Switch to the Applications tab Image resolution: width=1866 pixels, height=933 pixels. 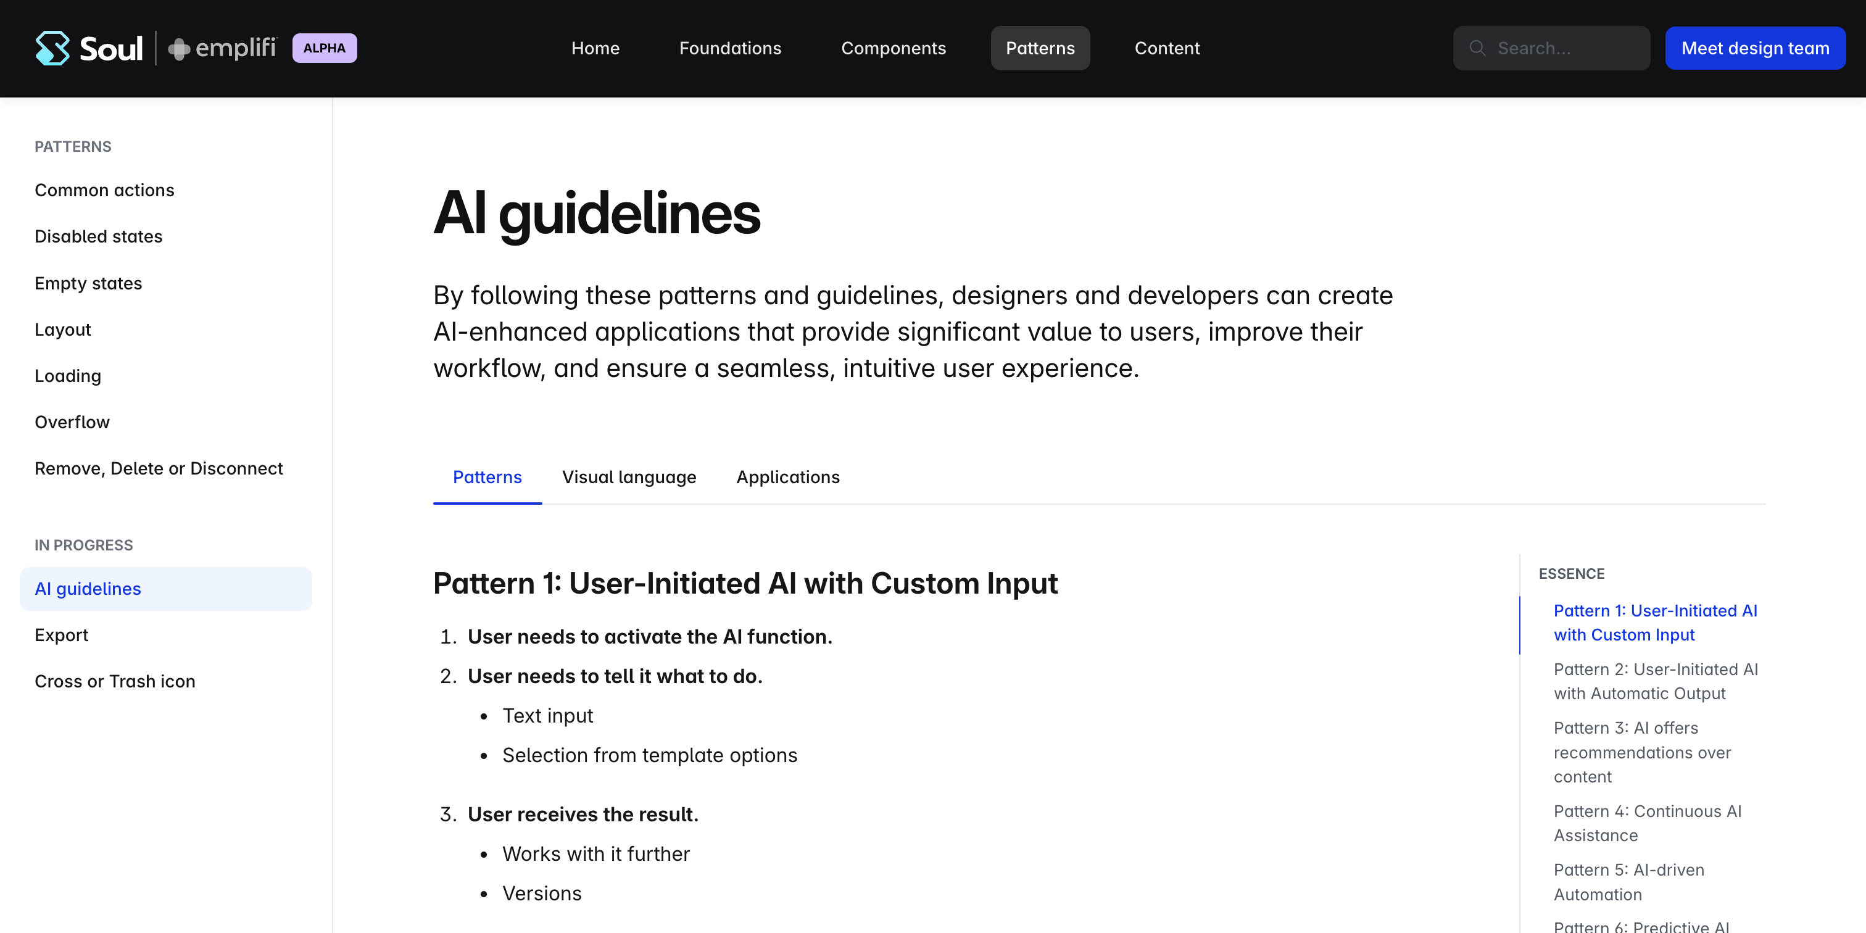pyautogui.click(x=787, y=476)
